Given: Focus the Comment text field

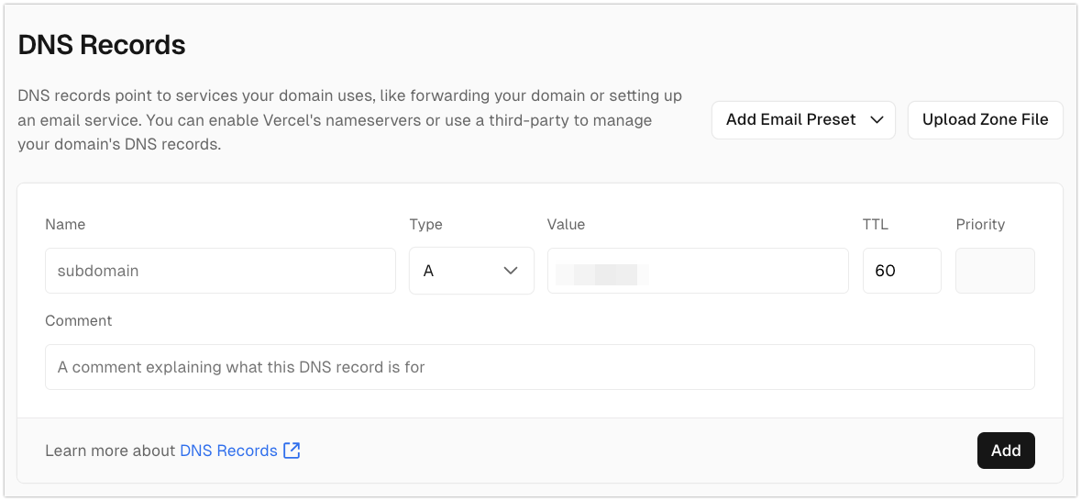Looking at the screenshot, I should pyautogui.click(x=539, y=367).
